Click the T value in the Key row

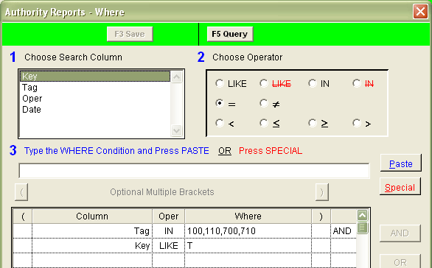click(248, 245)
